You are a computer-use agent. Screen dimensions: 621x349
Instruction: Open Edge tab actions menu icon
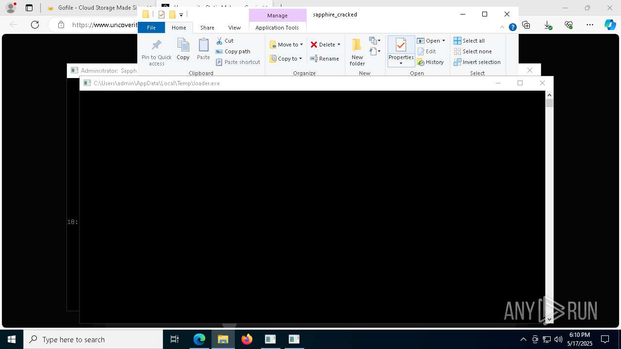29,8
